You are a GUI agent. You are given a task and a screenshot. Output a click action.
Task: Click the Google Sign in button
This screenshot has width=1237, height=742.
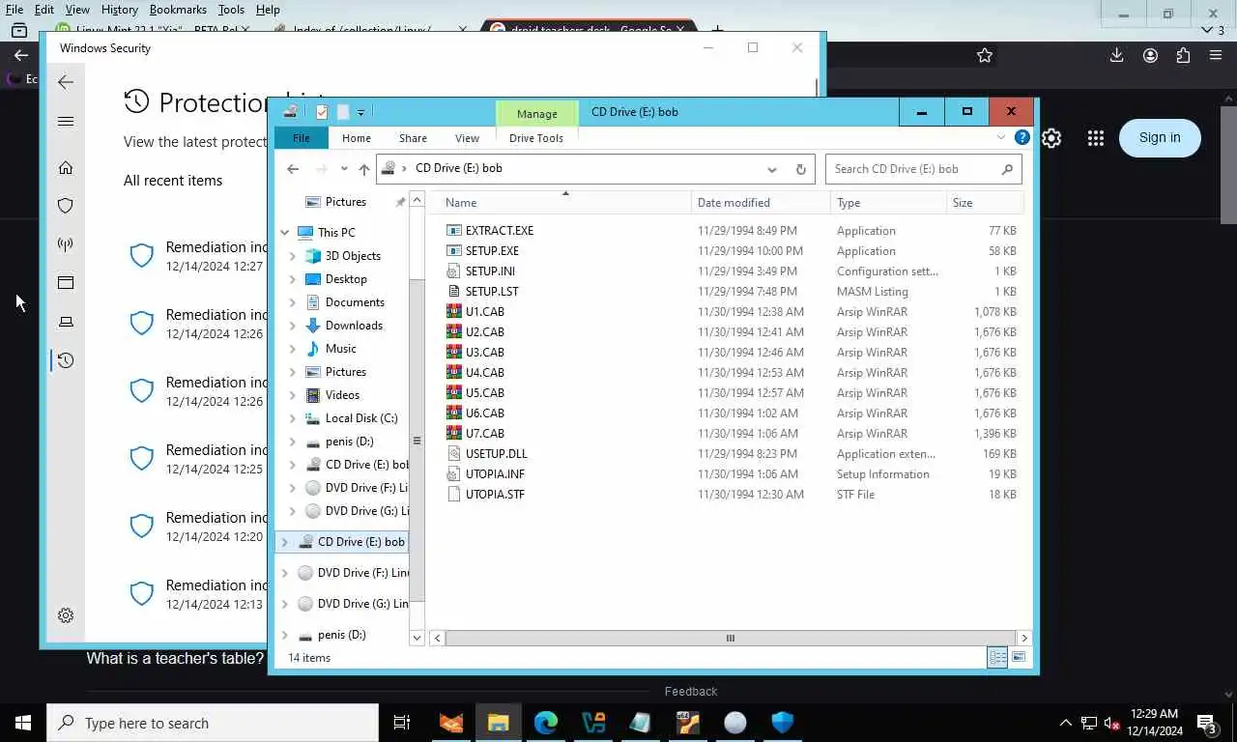[x=1160, y=137]
